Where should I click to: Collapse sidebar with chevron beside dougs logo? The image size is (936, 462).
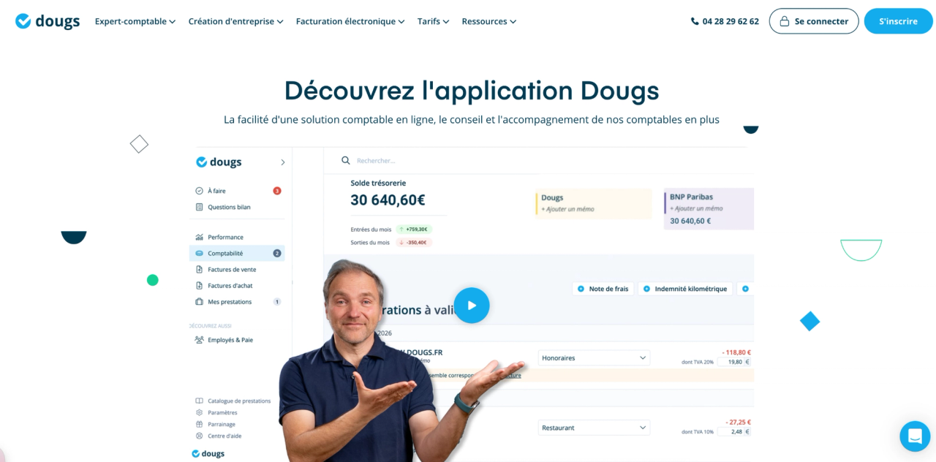(x=283, y=162)
